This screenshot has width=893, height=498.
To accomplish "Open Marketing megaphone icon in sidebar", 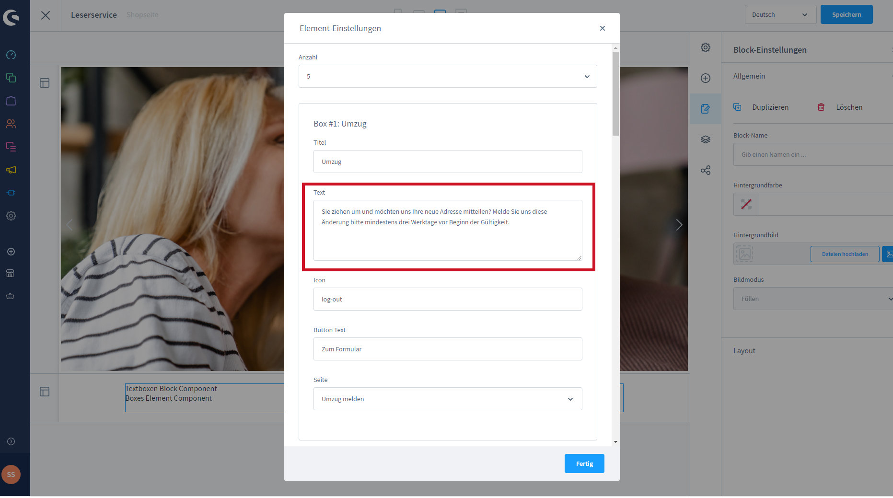I will 11,170.
